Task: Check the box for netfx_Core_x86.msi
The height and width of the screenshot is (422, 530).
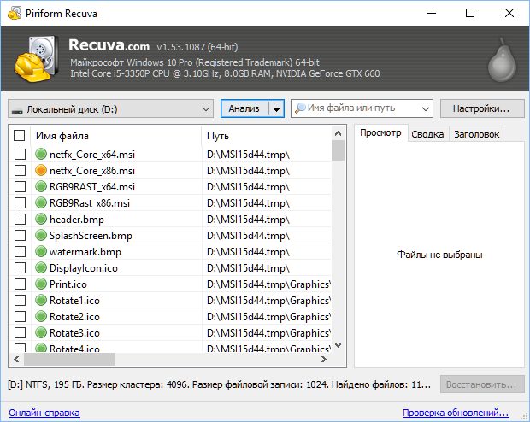Action: pyautogui.click(x=20, y=170)
